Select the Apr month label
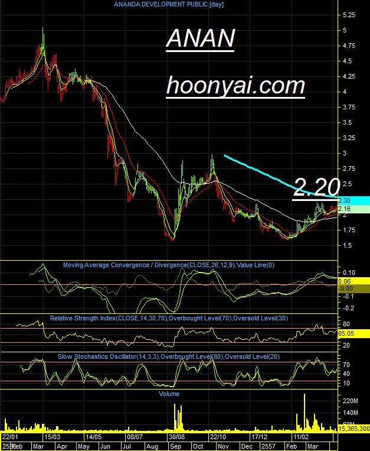The height and width of the screenshot is (451, 370). coord(62,446)
